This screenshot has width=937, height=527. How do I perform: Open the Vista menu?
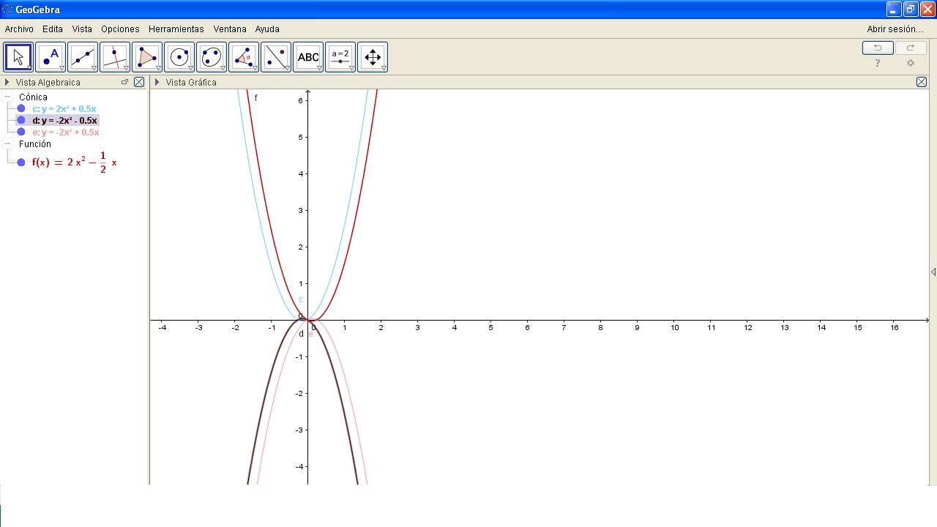click(82, 29)
